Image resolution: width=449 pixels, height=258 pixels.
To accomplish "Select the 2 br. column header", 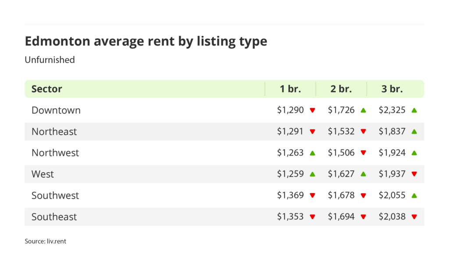I will tap(341, 89).
